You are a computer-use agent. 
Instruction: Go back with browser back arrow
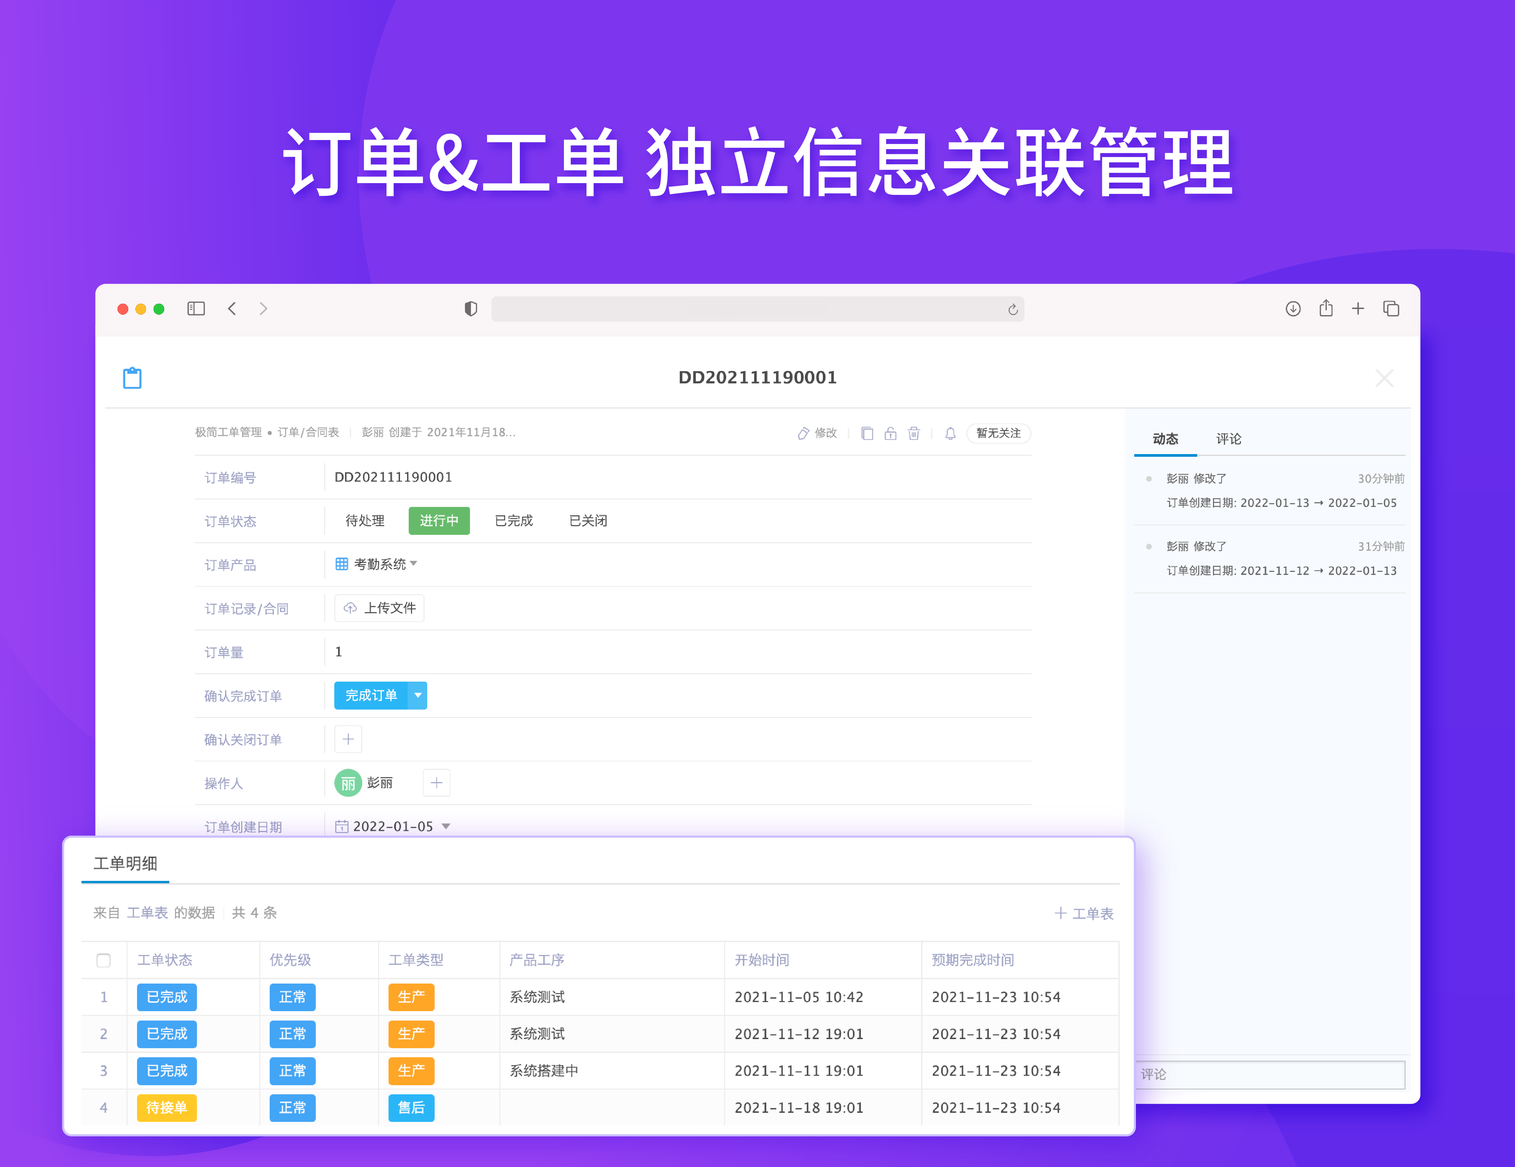[232, 309]
